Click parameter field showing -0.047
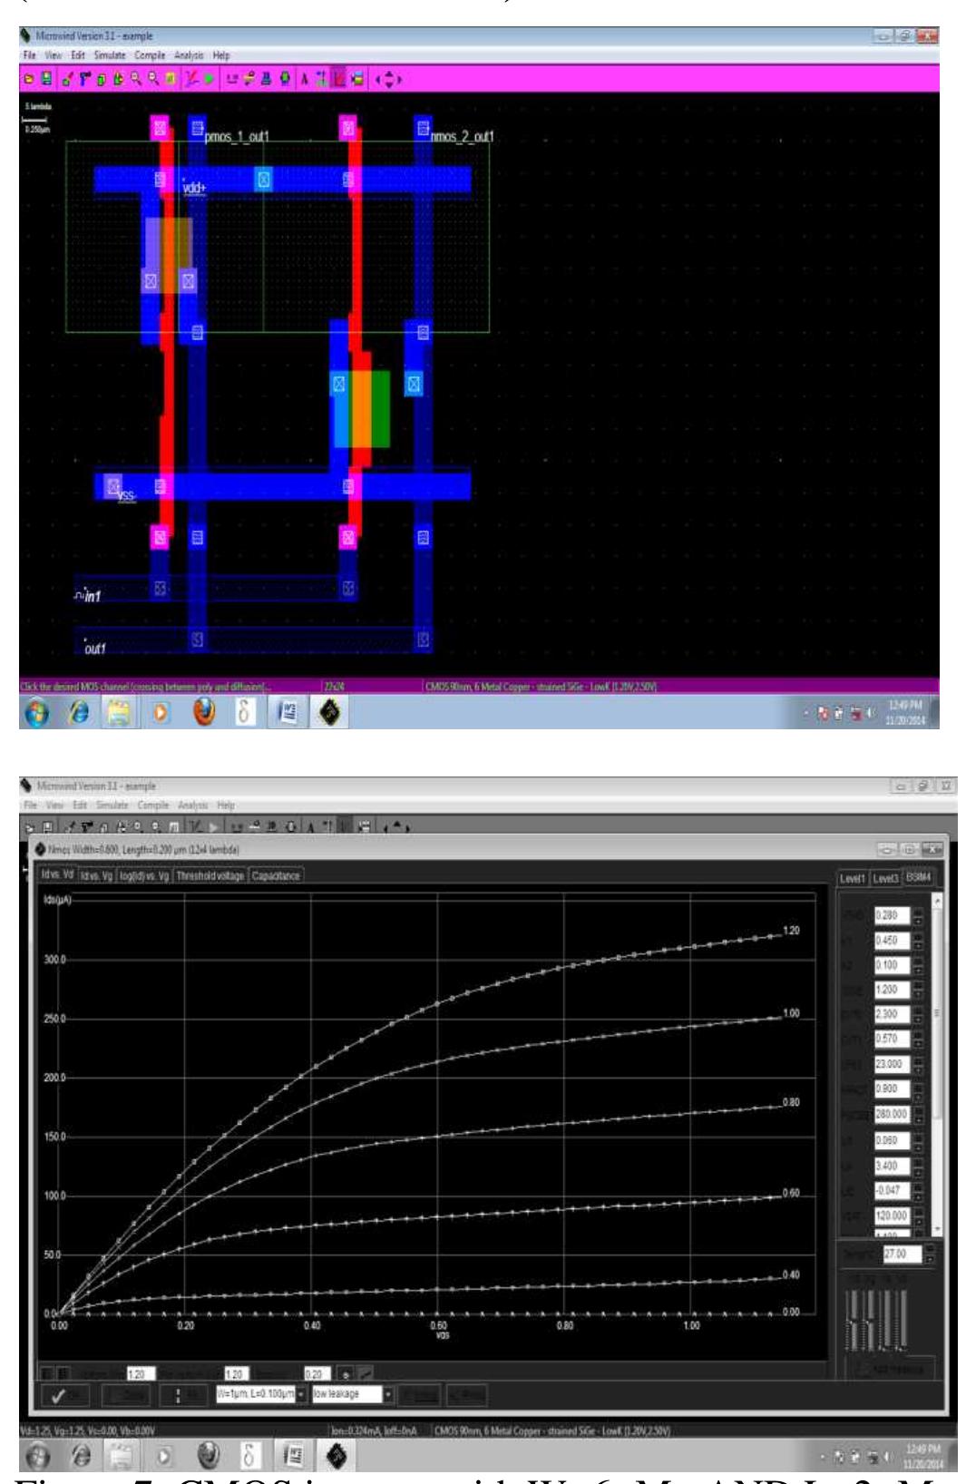Image resolution: width=966 pixels, height=1484 pixels. click(x=891, y=1189)
